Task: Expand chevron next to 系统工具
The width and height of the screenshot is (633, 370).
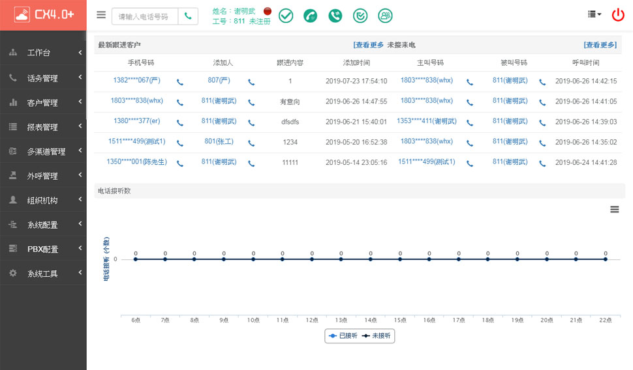Action: pyautogui.click(x=80, y=272)
